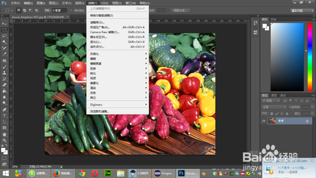This screenshot has height=178, width=316.
Task: Open the Color panel options menu
Action: click(x=313, y=19)
